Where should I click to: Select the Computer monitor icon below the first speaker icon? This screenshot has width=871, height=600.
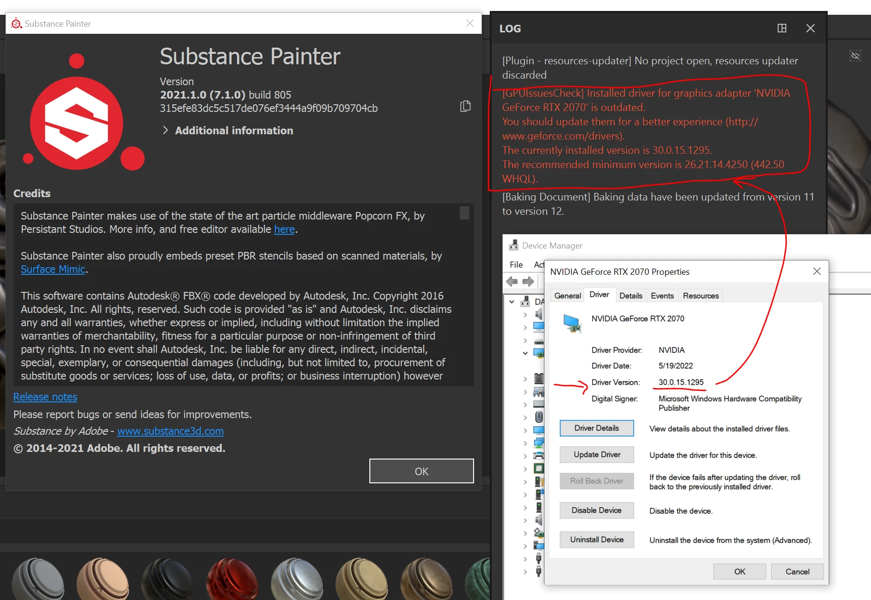(x=539, y=327)
